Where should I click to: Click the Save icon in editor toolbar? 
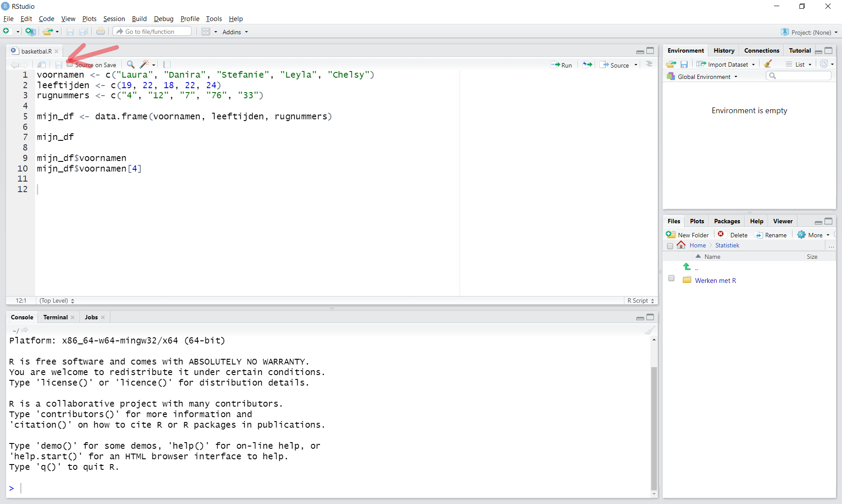pos(57,64)
